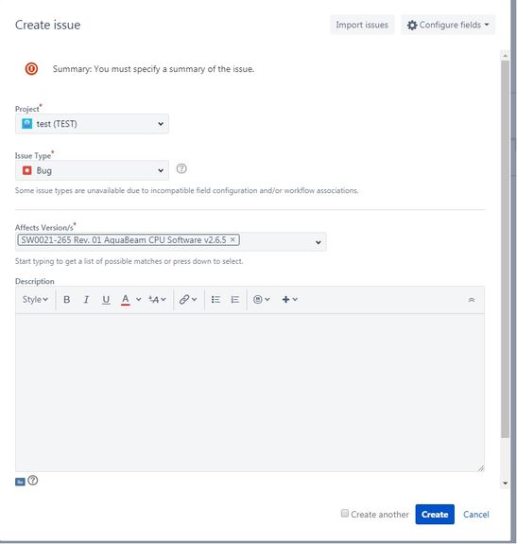
Task: Open the Style dropdown
Action: click(35, 299)
